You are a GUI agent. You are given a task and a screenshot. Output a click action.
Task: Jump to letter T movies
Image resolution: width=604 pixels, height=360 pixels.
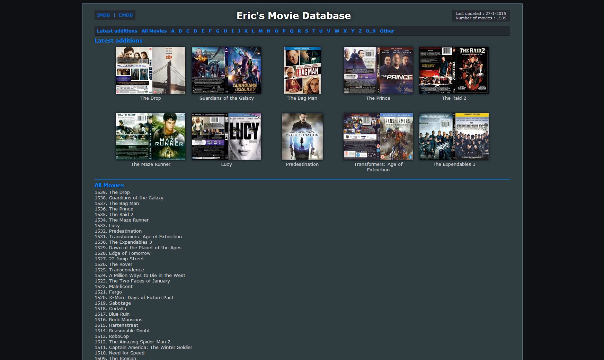tap(314, 31)
